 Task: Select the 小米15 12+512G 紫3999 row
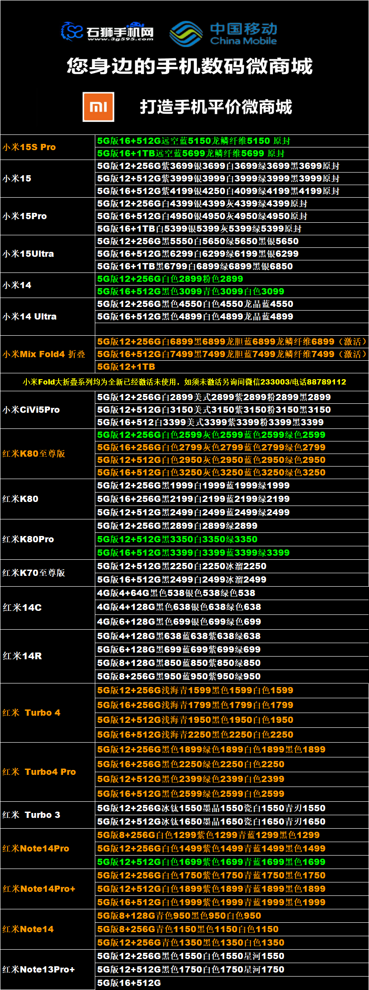click(x=232, y=178)
